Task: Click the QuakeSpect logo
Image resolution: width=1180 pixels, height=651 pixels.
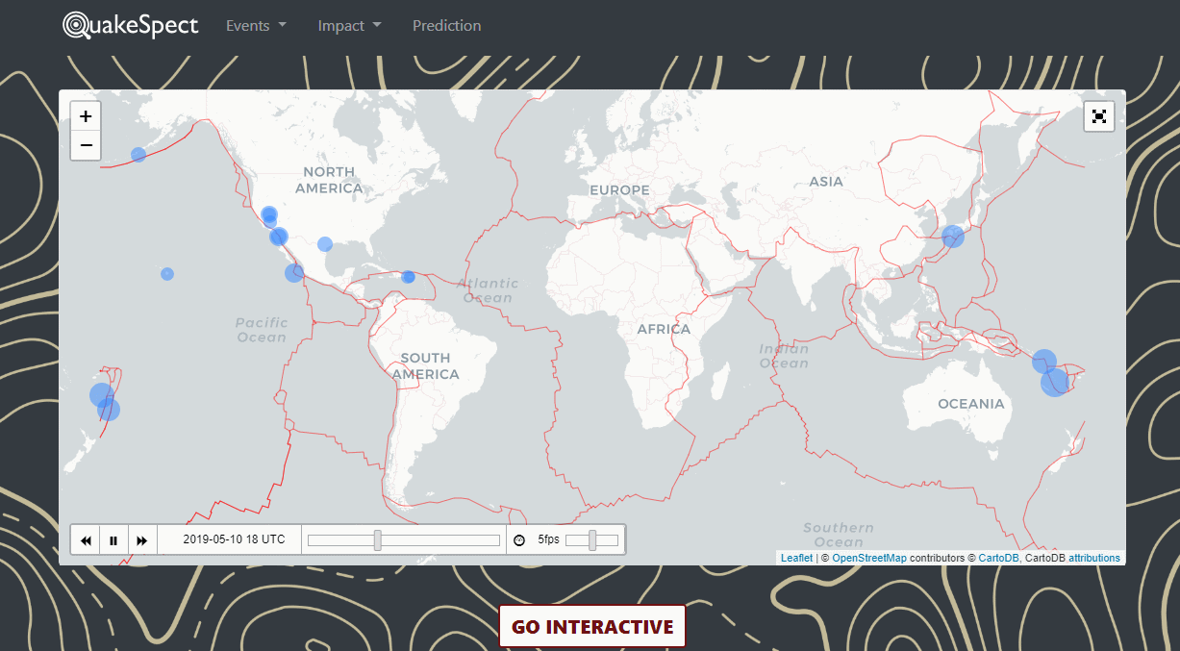Action: [131, 25]
